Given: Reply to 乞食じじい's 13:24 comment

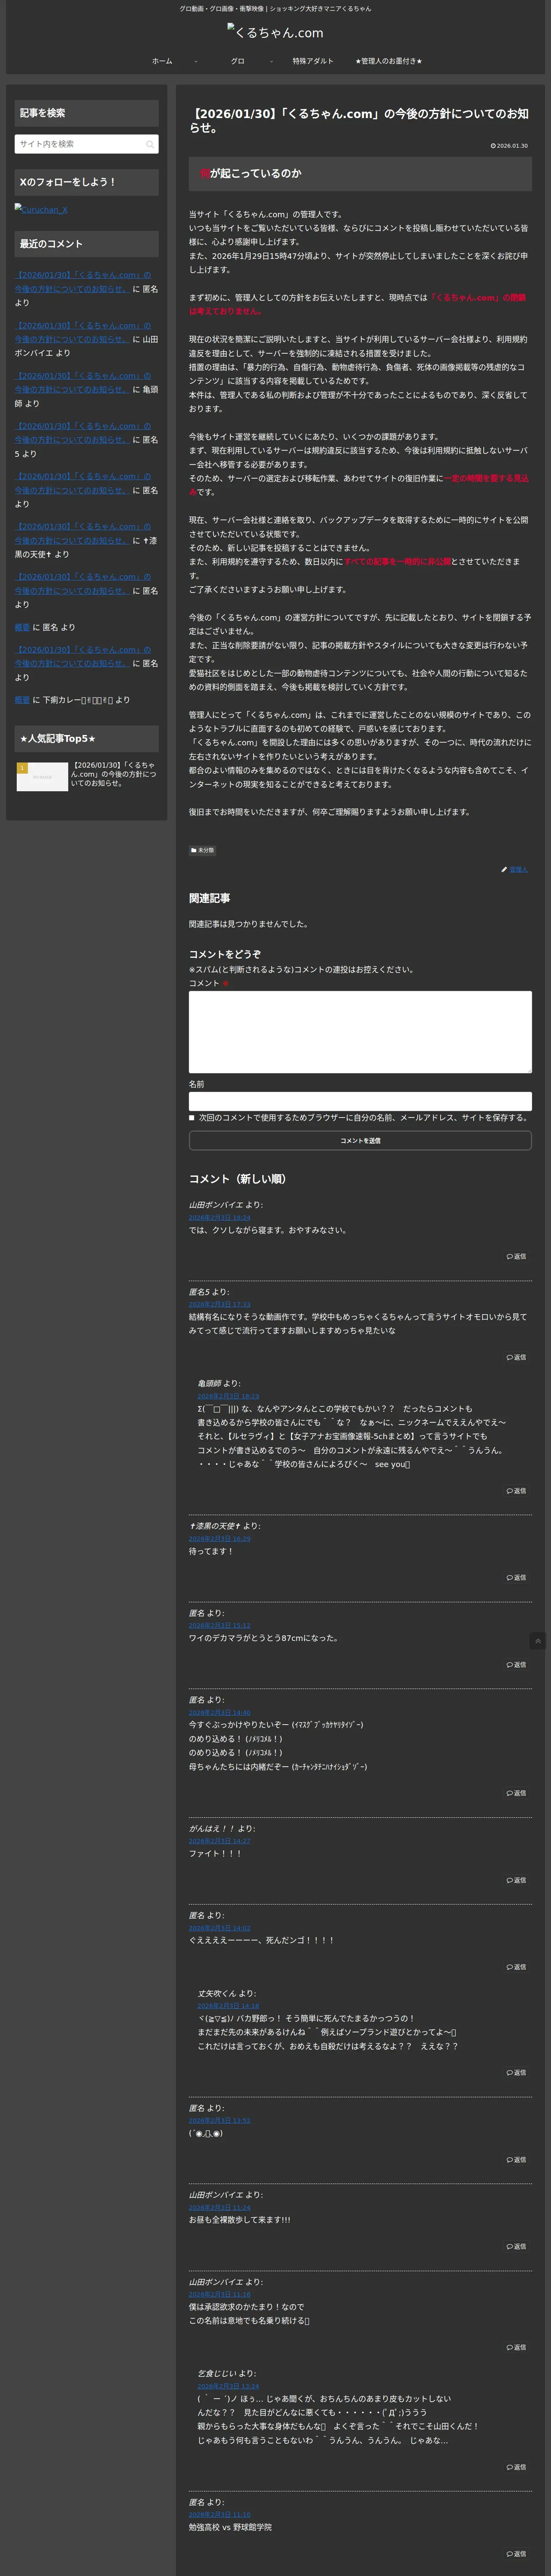Looking at the screenshot, I should coord(516,2467).
